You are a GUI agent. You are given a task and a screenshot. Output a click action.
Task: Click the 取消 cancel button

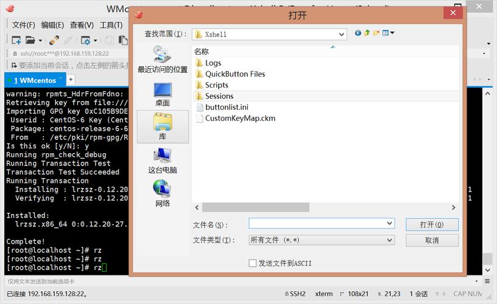[x=432, y=240]
